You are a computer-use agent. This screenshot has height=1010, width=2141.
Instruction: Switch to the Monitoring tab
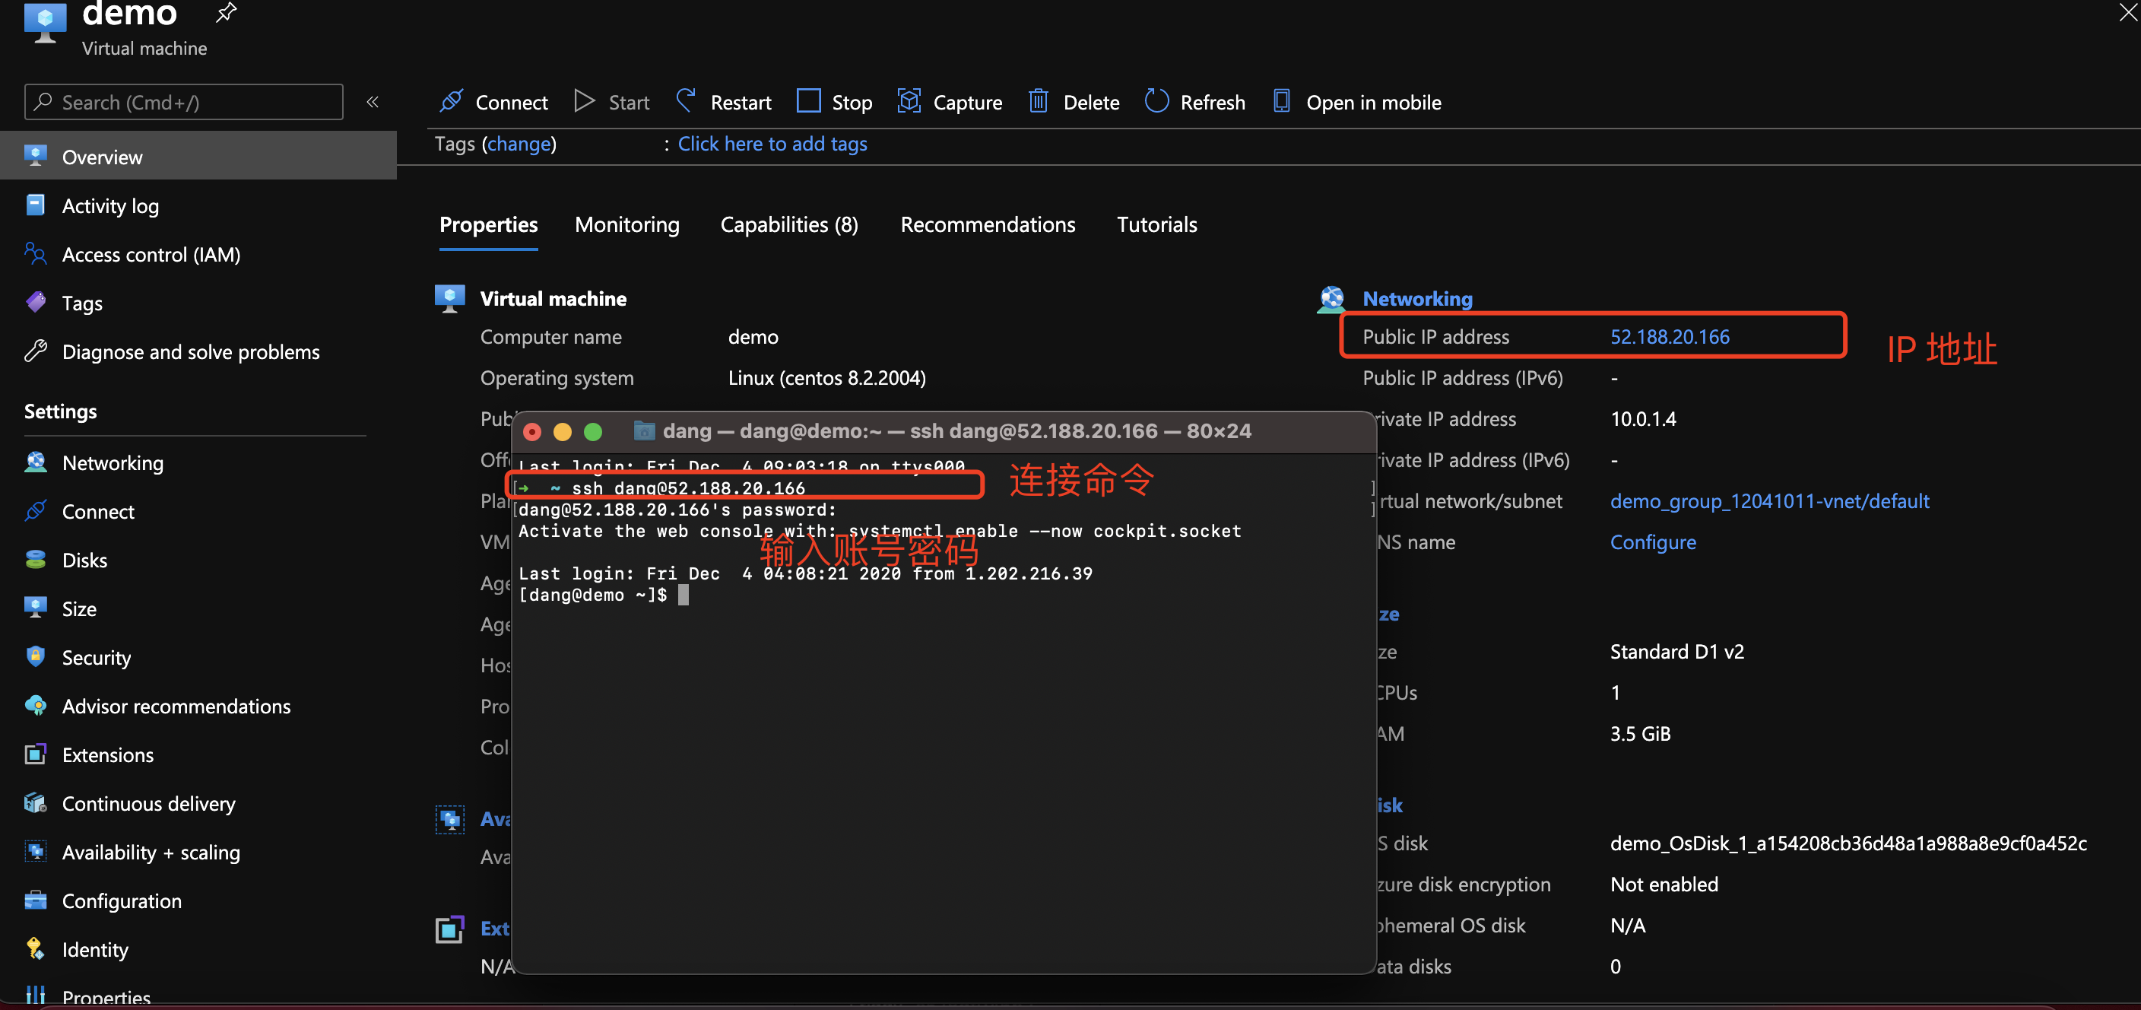tap(626, 224)
